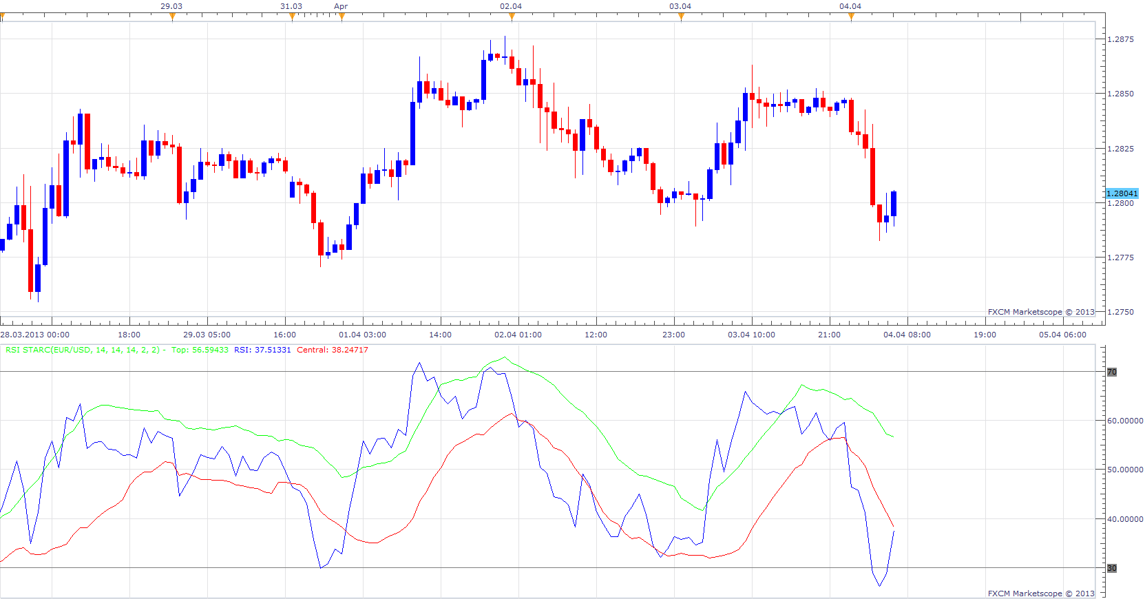Click the 28.03.2013 00:00 time label
The height and width of the screenshot is (599, 1145).
[x=35, y=335]
